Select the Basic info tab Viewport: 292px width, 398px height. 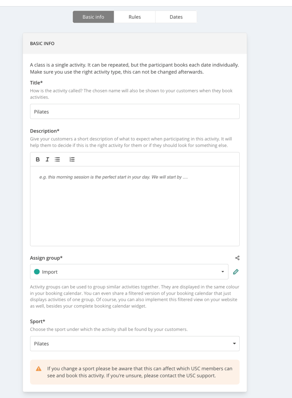pyautogui.click(x=93, y=17)
